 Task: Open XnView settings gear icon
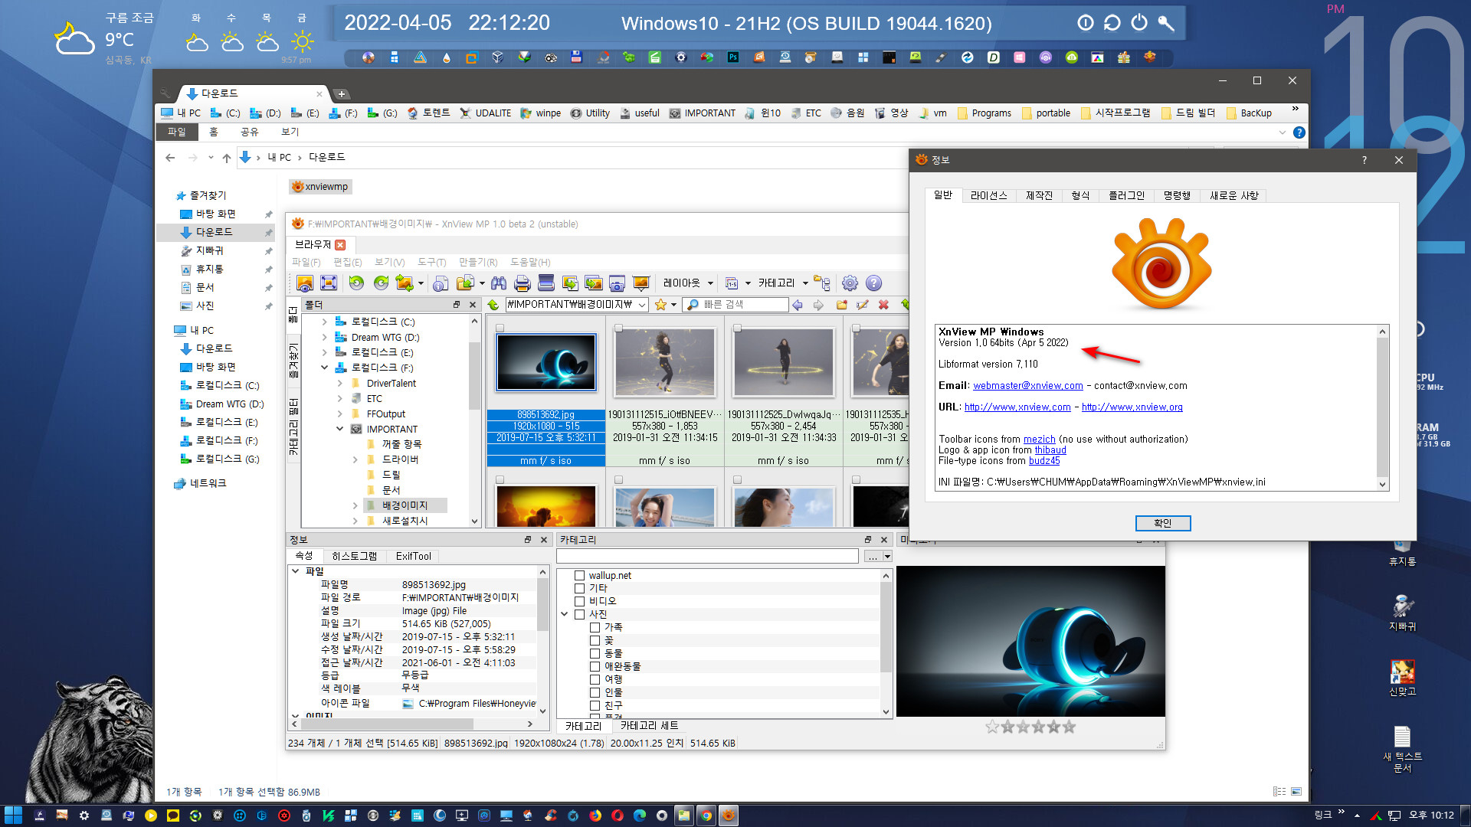[850, 283]
